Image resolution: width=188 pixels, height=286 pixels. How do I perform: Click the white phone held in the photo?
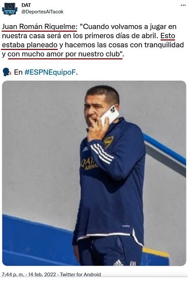[x=110, y=115]
